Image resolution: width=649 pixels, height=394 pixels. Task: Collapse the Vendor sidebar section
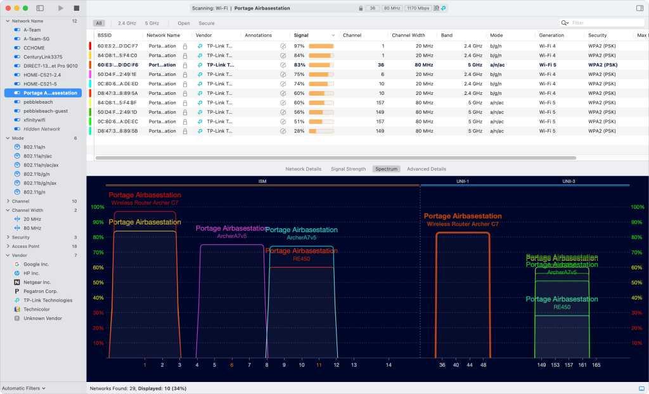click(x=8, y=255)
